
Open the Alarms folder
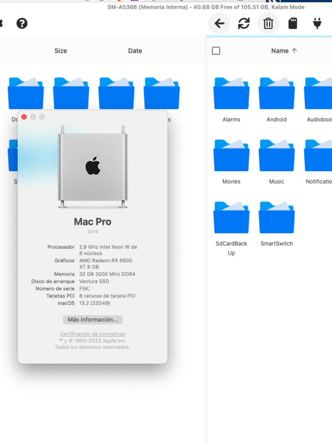pyautogui.click(x=231, y=100)
